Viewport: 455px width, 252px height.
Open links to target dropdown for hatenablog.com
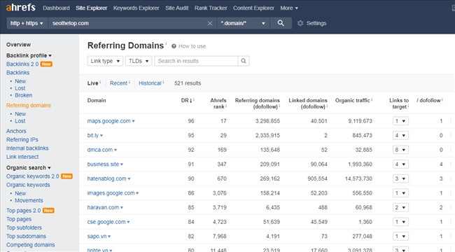[400, 178]
